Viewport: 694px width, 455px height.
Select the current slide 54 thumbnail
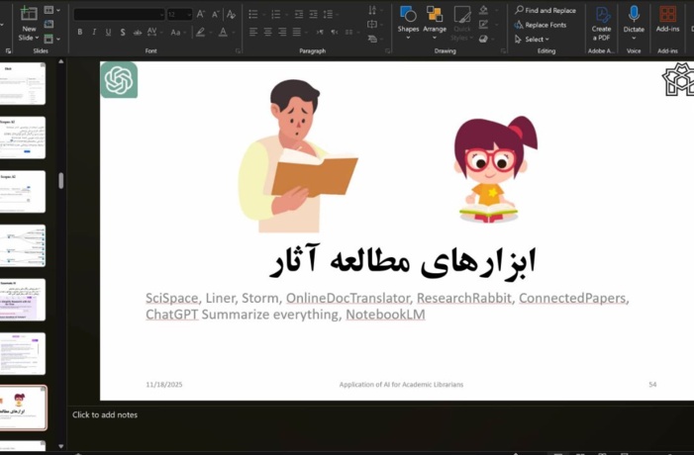coord(22,408)
